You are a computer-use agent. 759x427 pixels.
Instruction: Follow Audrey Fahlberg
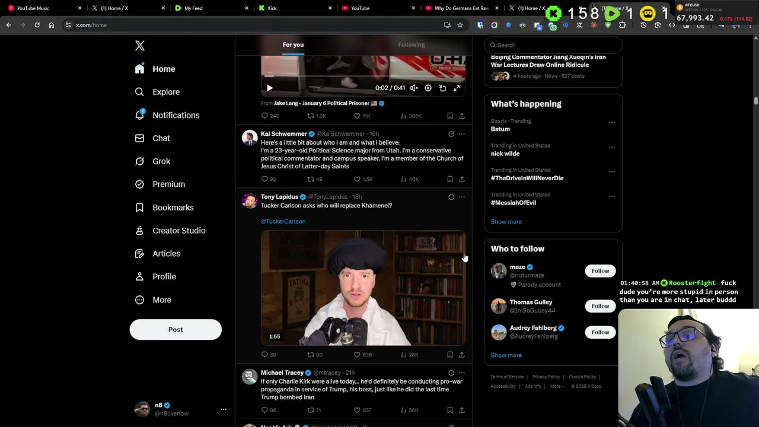(600, 332)
